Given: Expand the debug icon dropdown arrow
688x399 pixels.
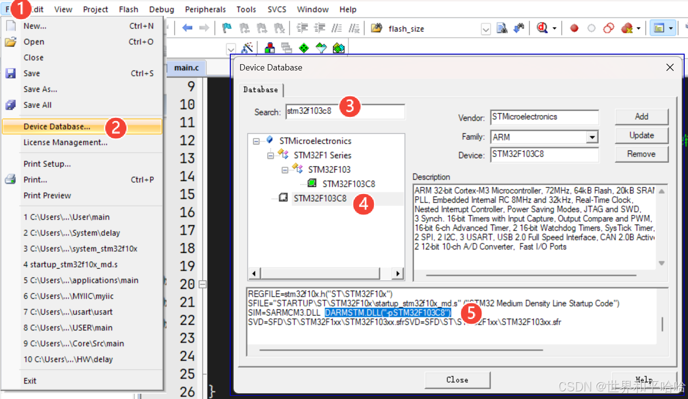Looking at the screenshot, I should pos(554,29).
